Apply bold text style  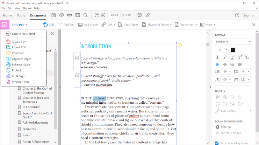click(x=217, y=57)
